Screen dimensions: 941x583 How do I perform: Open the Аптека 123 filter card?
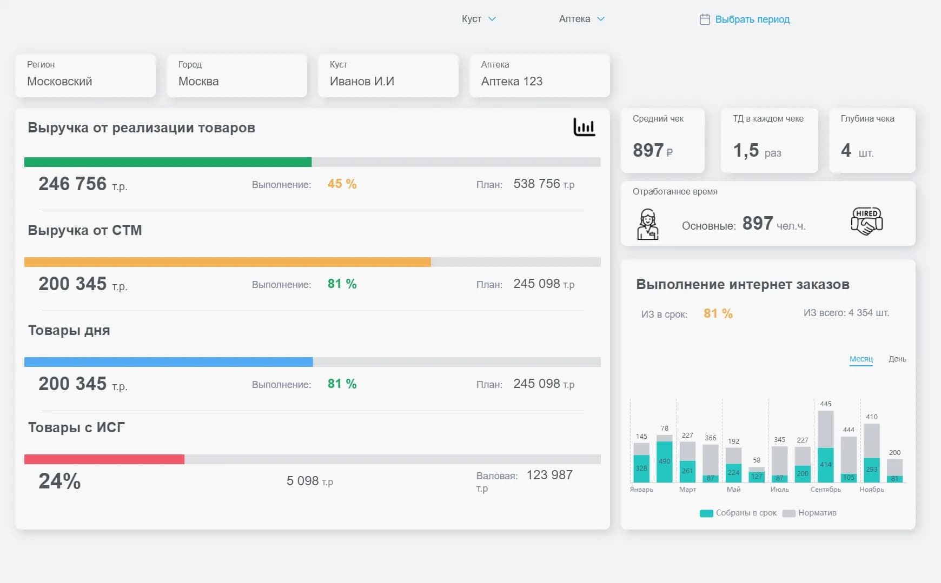540,76
